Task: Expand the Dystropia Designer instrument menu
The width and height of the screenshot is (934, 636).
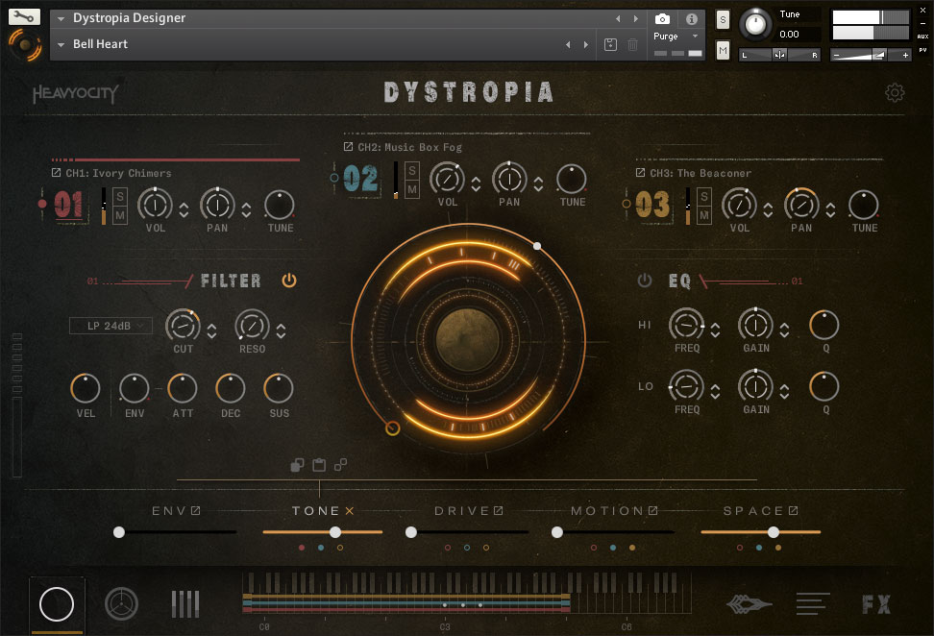Action: (62, 18)
